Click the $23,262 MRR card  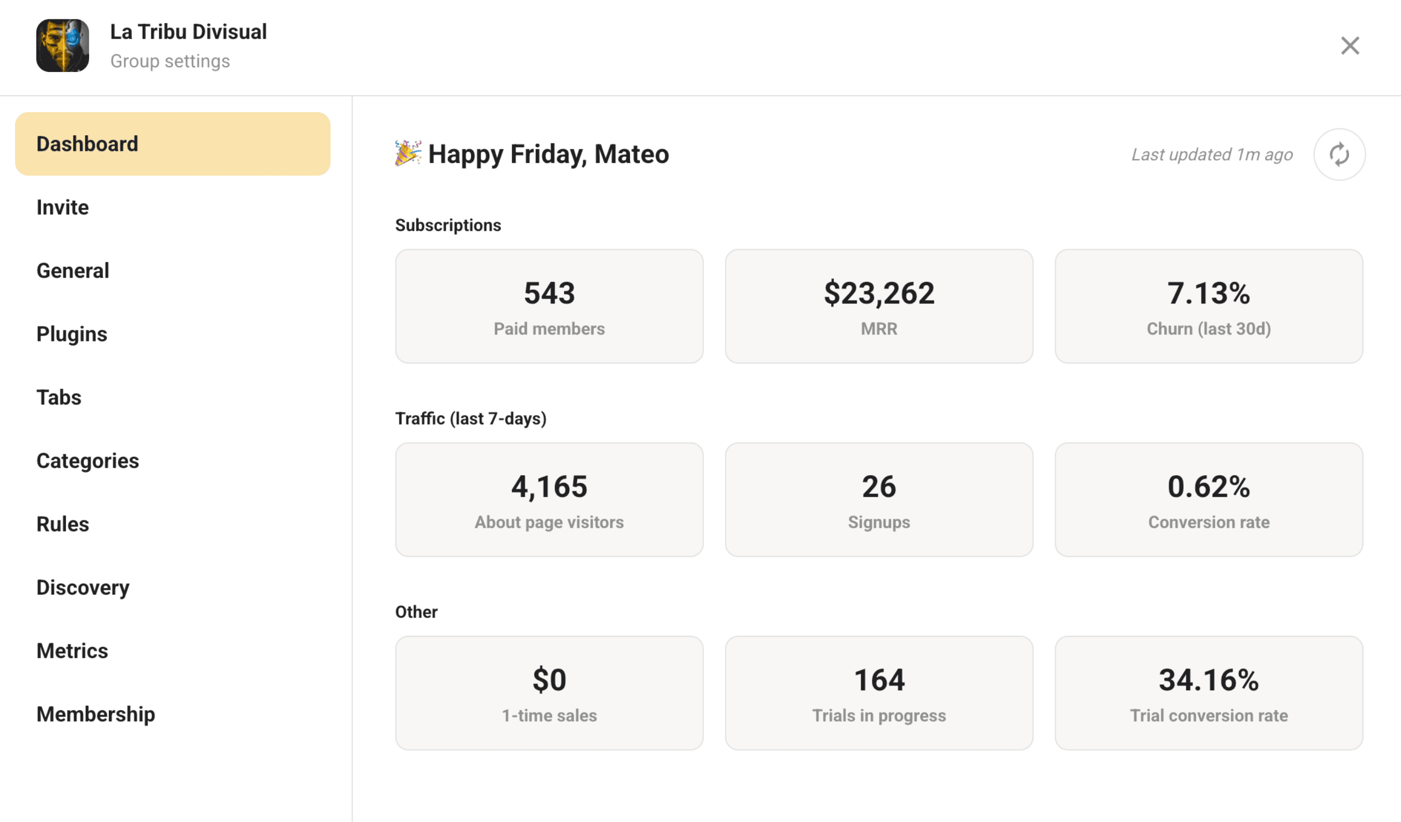tap(878, 307)
